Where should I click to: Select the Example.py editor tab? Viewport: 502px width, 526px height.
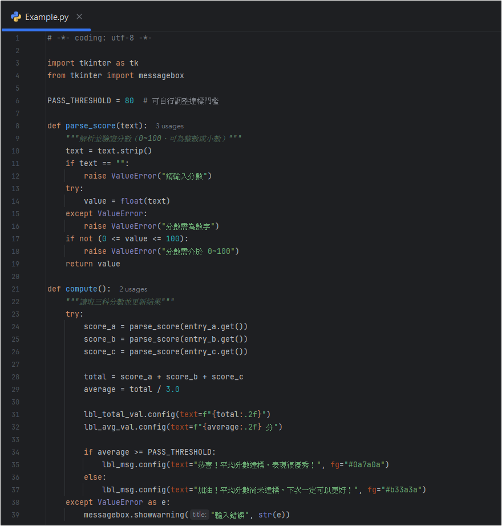click(x=47, y=17)
